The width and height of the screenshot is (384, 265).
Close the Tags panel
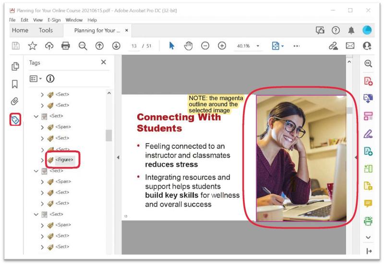point(104,62)
